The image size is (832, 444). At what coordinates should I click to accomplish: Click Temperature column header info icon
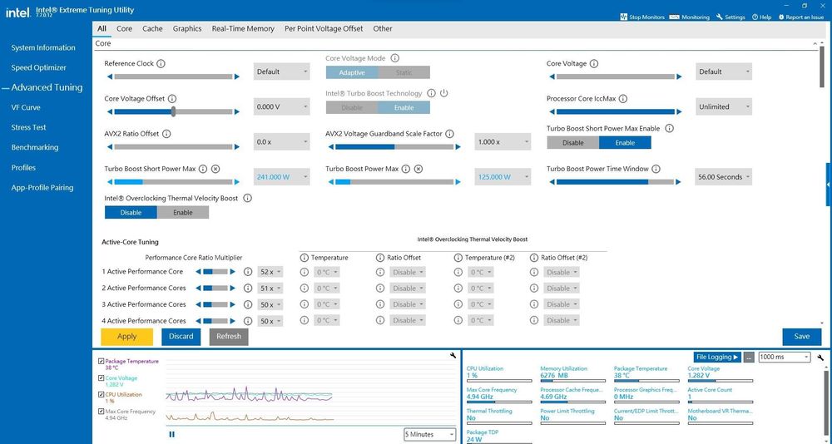click(304, 258)
